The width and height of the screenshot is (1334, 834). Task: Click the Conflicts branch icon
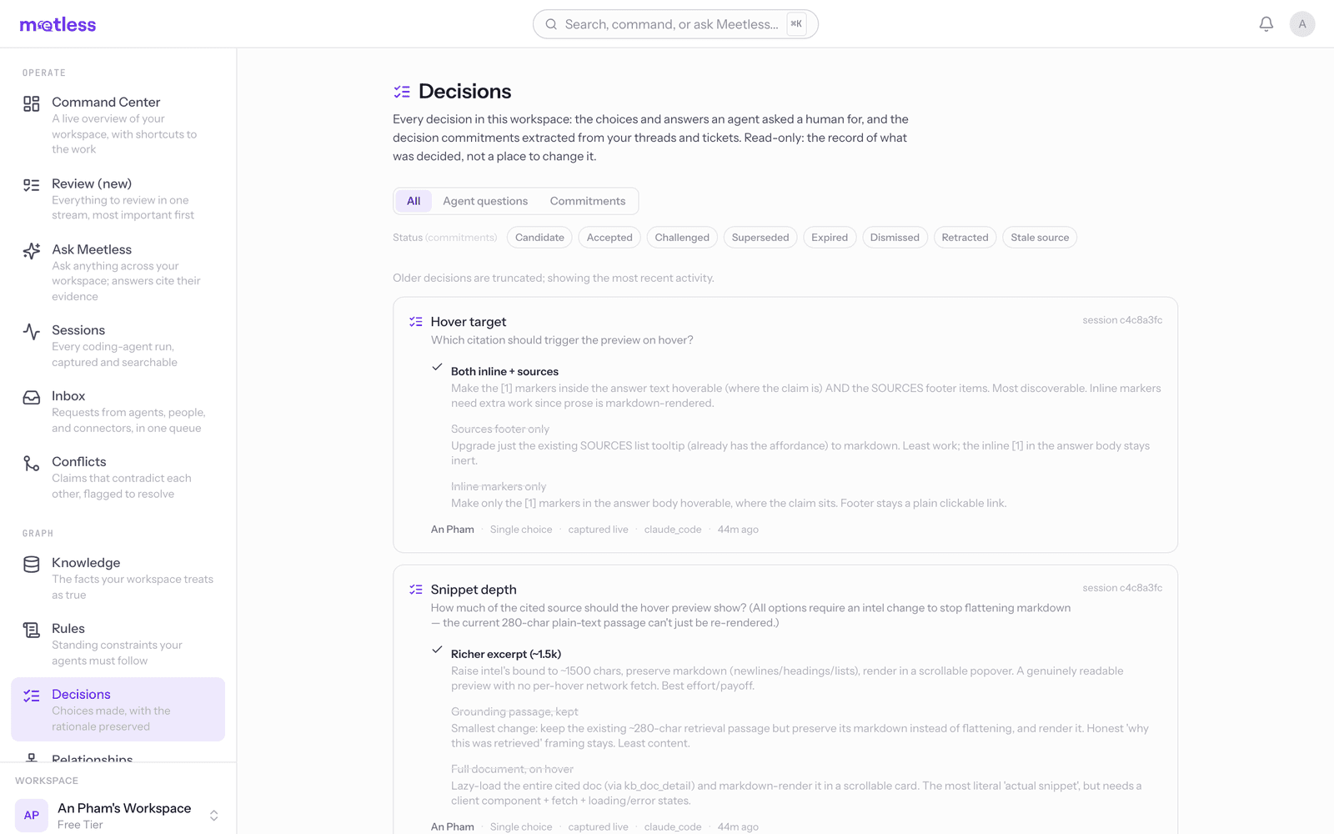click(x=32, y=464)
